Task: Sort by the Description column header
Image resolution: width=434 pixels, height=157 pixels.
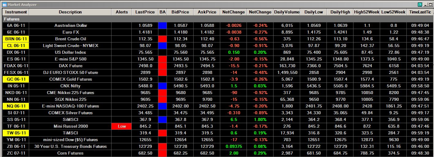Action: point(70,12)
